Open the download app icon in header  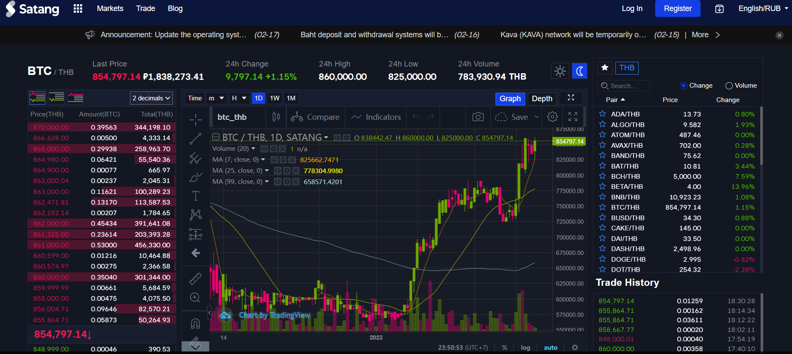click(719, 9)
